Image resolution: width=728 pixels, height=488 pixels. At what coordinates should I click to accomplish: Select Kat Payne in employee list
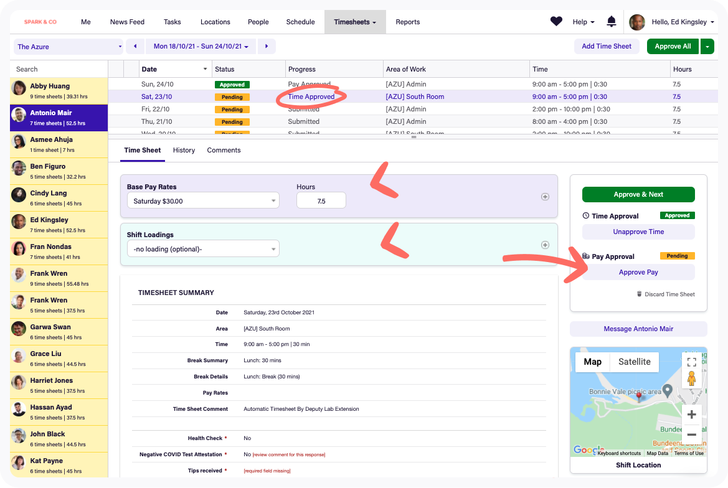(59, 465)
